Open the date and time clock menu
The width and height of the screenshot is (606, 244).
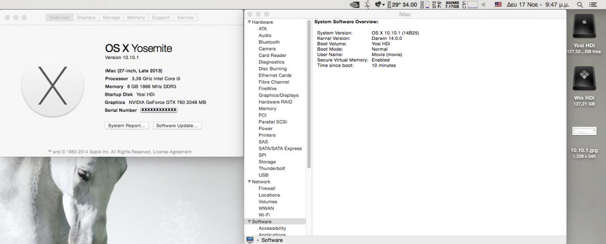(538, 5)
